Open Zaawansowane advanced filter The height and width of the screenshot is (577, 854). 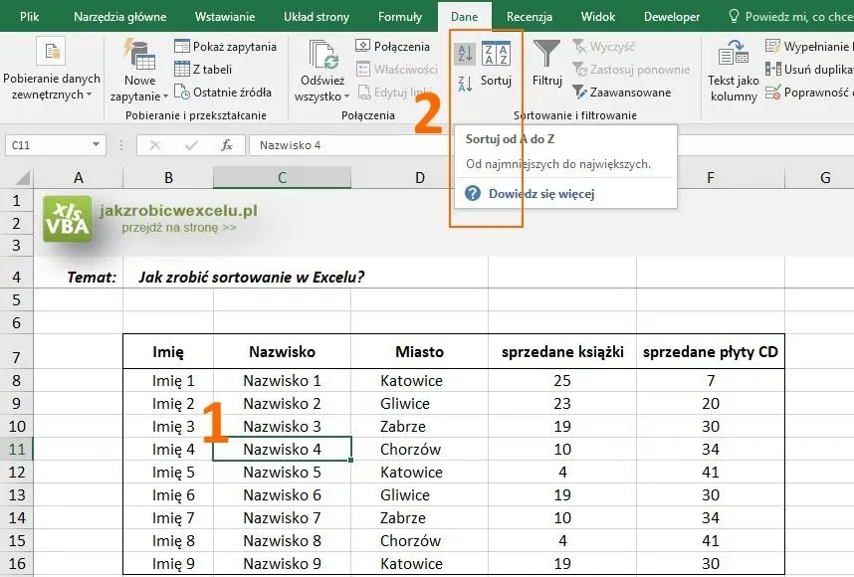point(622,92)
